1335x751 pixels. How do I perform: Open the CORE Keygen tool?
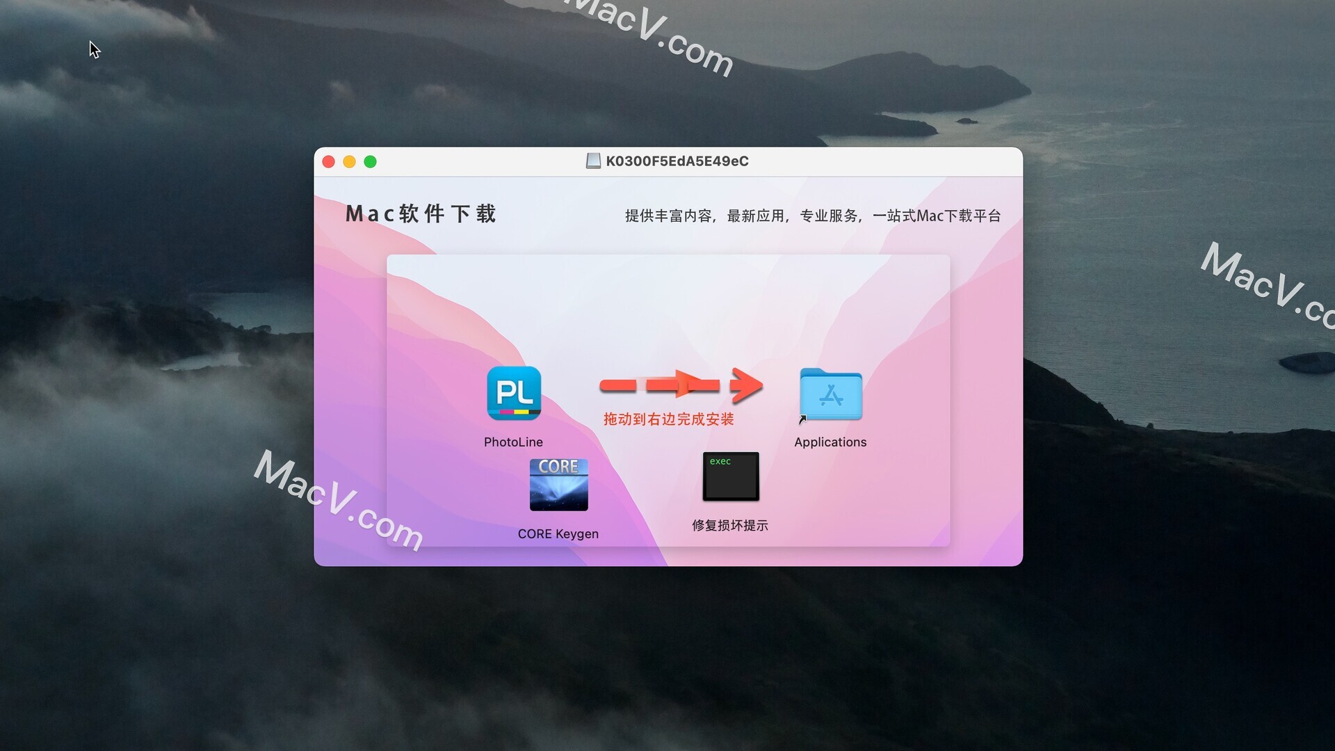pos(558,486)
